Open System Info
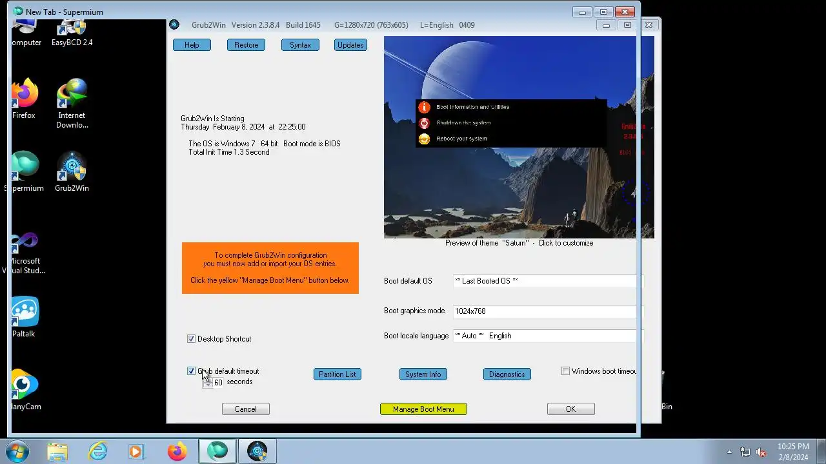 (x=423, y=374)
